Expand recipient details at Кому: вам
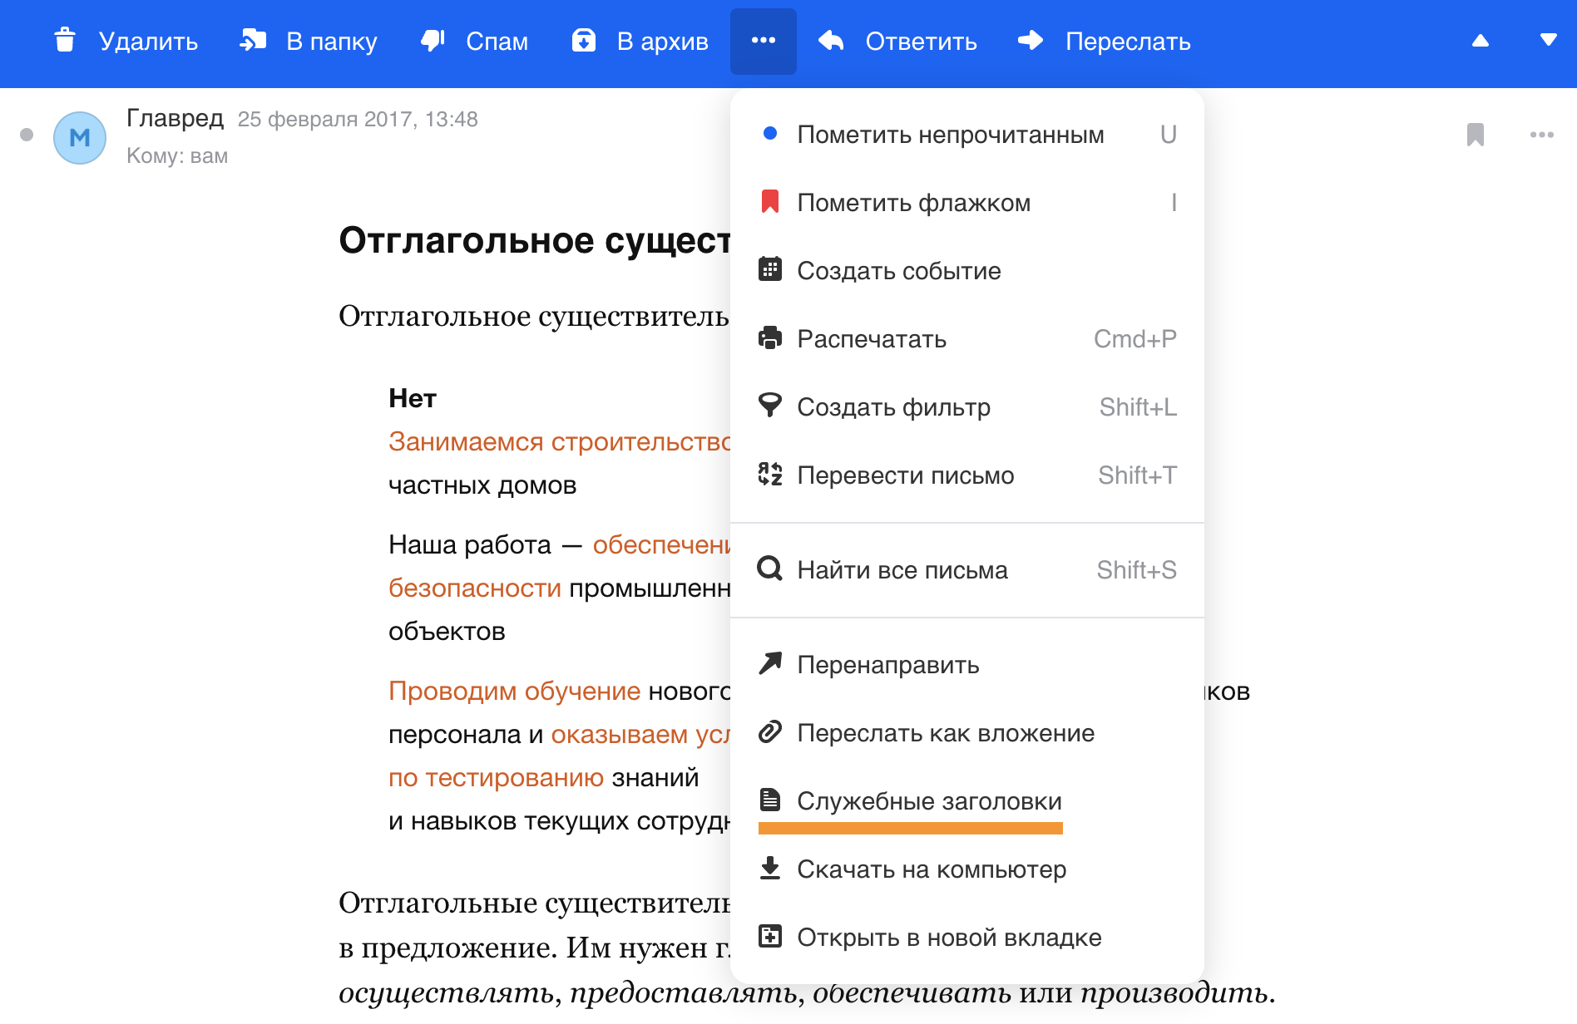 (177, 156)
